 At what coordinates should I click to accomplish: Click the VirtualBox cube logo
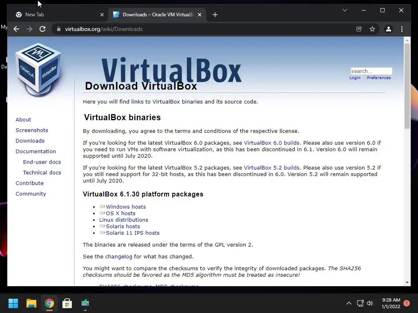(x=38, y=70)
